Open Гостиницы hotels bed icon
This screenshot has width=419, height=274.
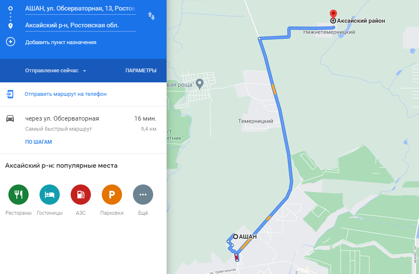[x=50, y=195]
